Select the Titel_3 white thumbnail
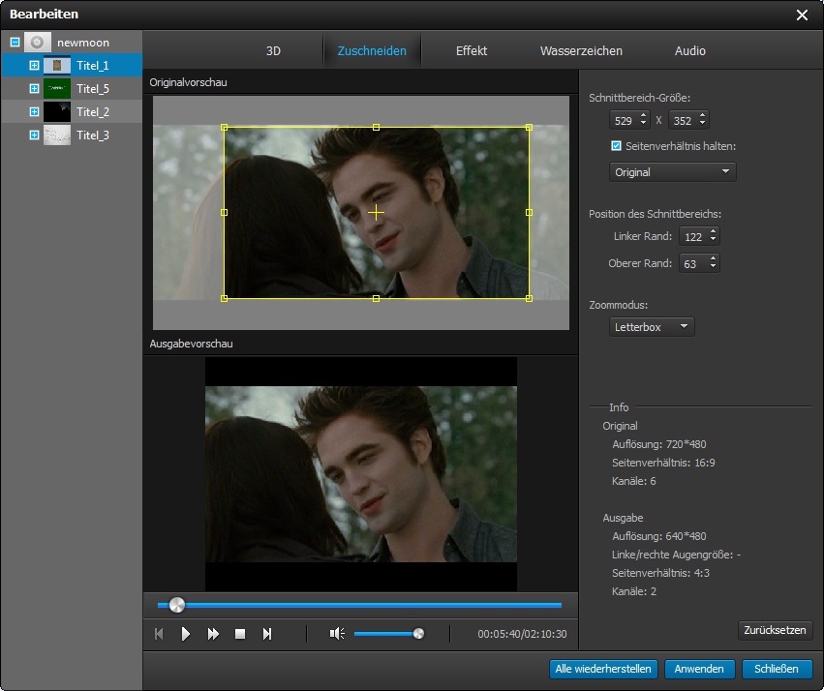The image size is (824, 691). click(57, 135)
